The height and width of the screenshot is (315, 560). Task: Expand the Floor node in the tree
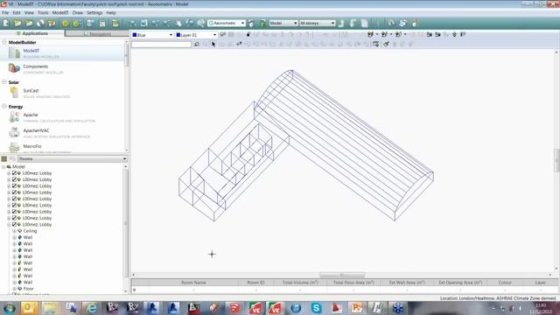coord(14,289)
